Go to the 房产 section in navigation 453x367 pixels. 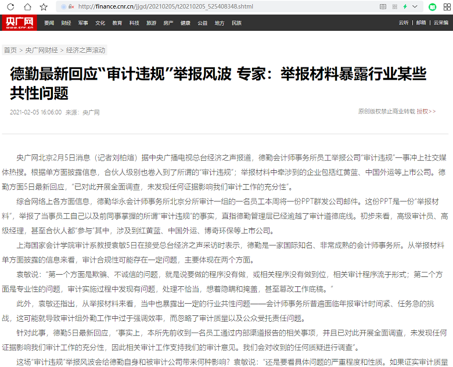coord(168,23)
